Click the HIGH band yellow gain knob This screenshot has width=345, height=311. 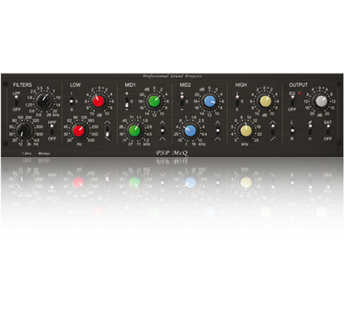tap(265, 101)
